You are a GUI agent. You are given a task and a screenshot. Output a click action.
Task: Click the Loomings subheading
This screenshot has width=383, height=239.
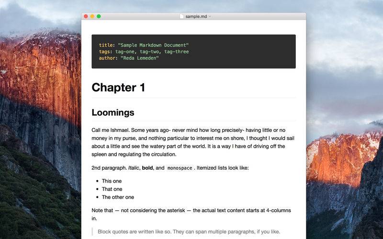[x=113, y=112]
